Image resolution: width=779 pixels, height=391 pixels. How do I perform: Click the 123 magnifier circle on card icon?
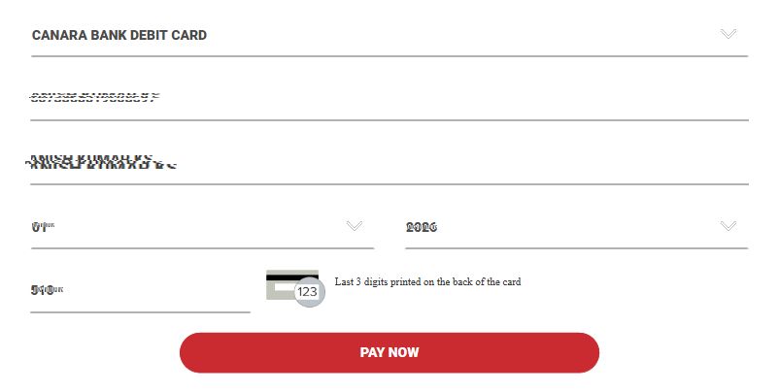click(308, 291)
